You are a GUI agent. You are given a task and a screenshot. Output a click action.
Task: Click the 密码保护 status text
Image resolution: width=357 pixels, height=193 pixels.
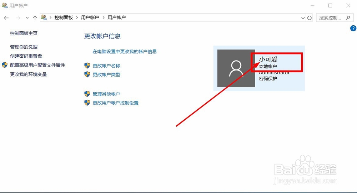pos(268,79)
